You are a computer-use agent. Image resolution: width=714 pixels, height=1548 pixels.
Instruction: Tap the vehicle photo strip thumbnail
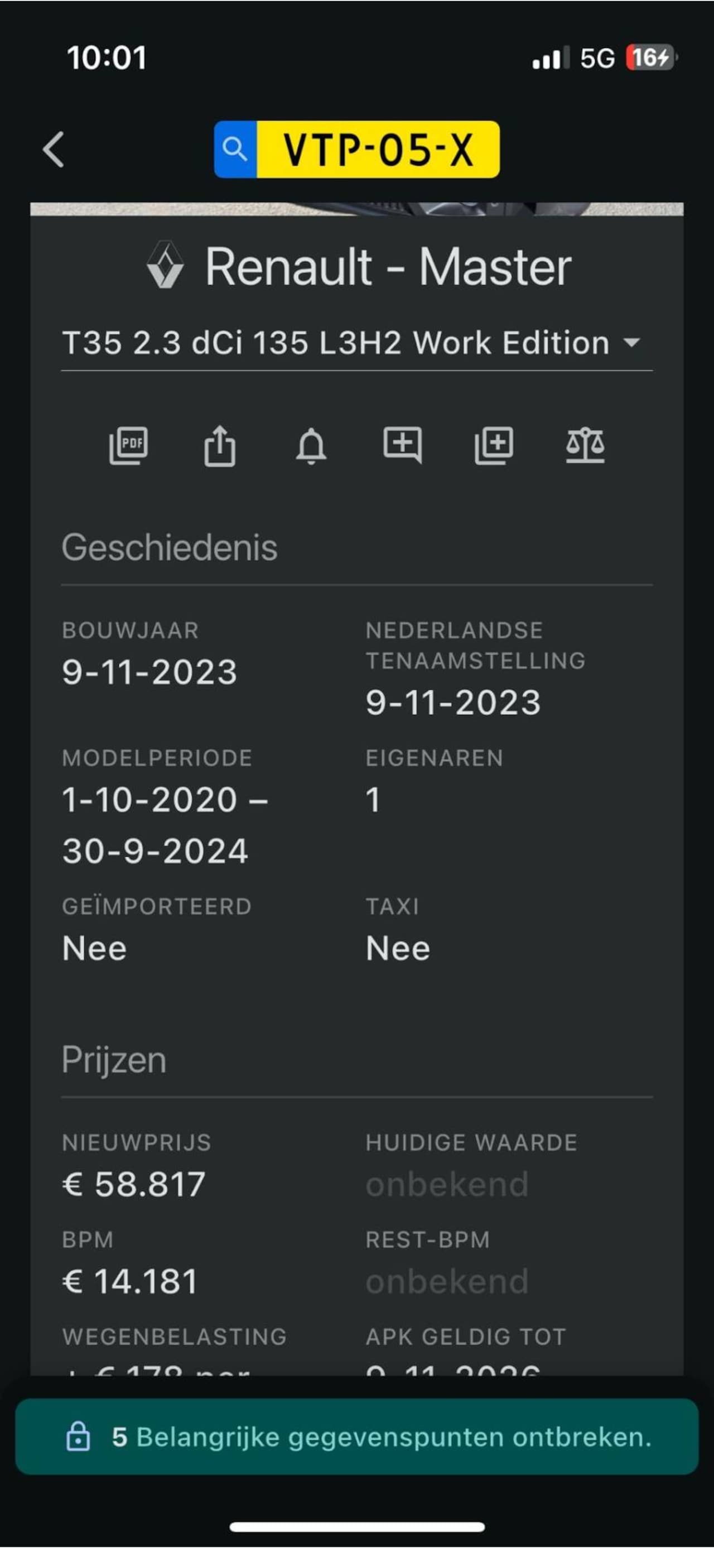pos(356,209)
